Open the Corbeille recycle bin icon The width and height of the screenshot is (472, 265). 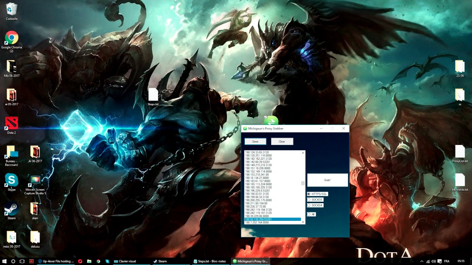coord(11,11)
